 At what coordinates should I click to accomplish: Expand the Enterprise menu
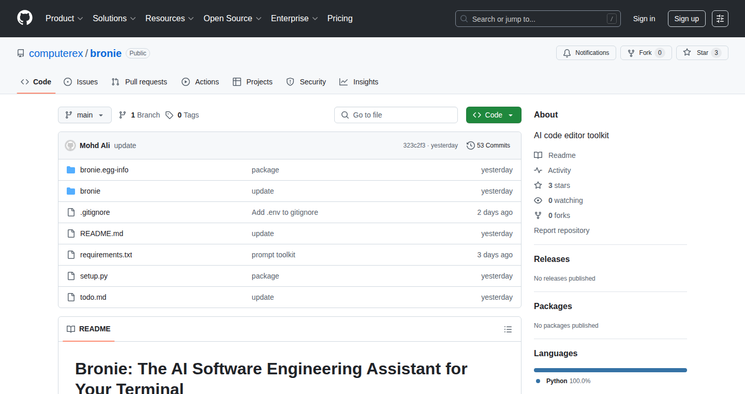[x=294, y=18]
